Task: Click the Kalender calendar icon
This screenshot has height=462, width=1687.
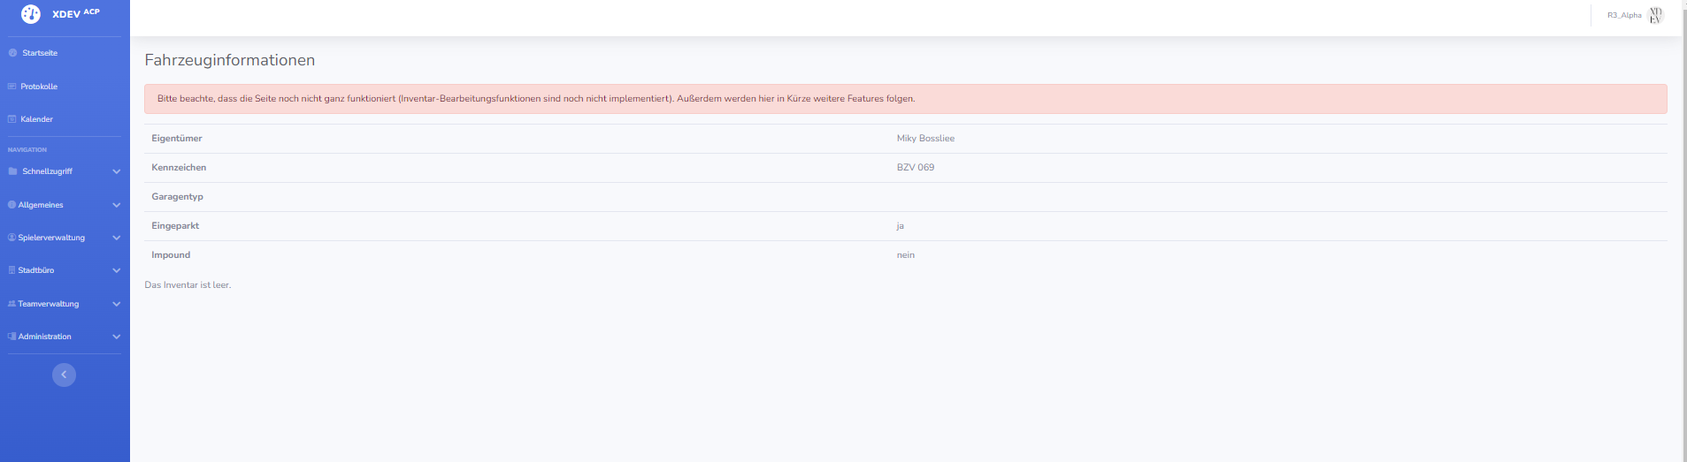Action: [12, 119]
